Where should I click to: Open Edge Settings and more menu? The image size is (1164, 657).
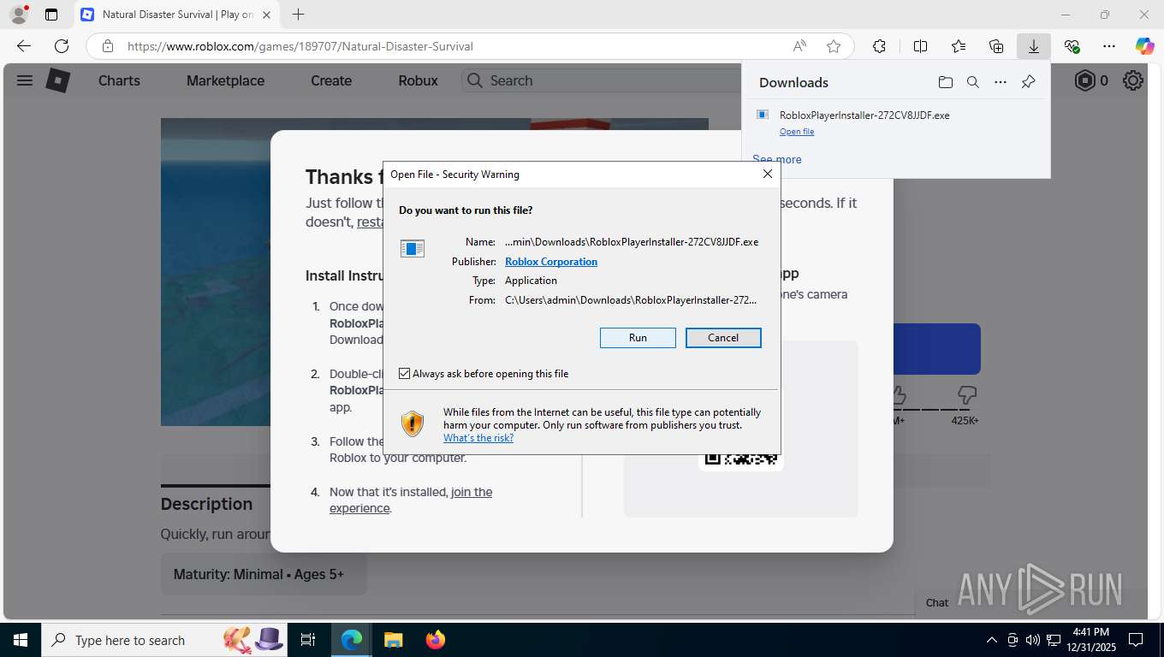[1109, 46]
